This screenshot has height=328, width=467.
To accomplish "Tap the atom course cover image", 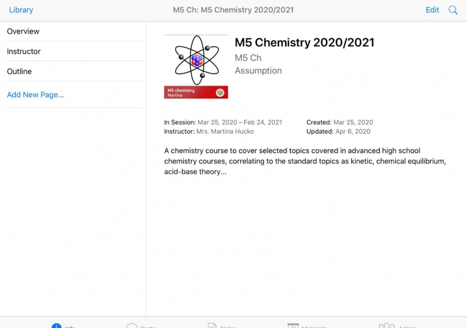I will 196,60.
